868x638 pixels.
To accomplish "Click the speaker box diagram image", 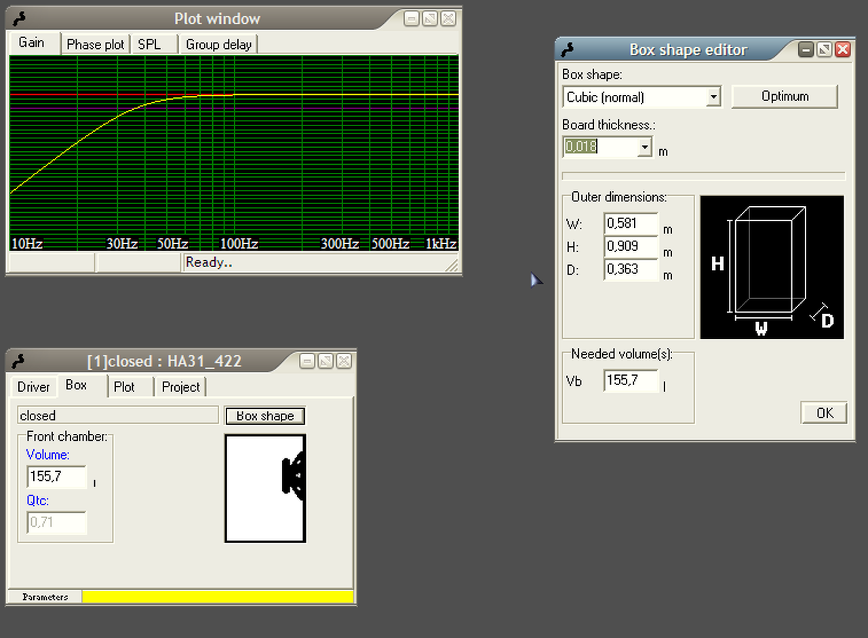I will point(265,488).
